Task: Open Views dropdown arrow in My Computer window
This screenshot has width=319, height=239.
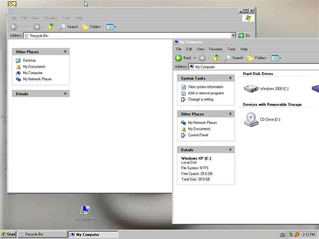Action: 280,58
